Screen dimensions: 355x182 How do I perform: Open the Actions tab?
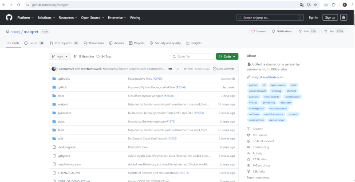tap(116, 43)
